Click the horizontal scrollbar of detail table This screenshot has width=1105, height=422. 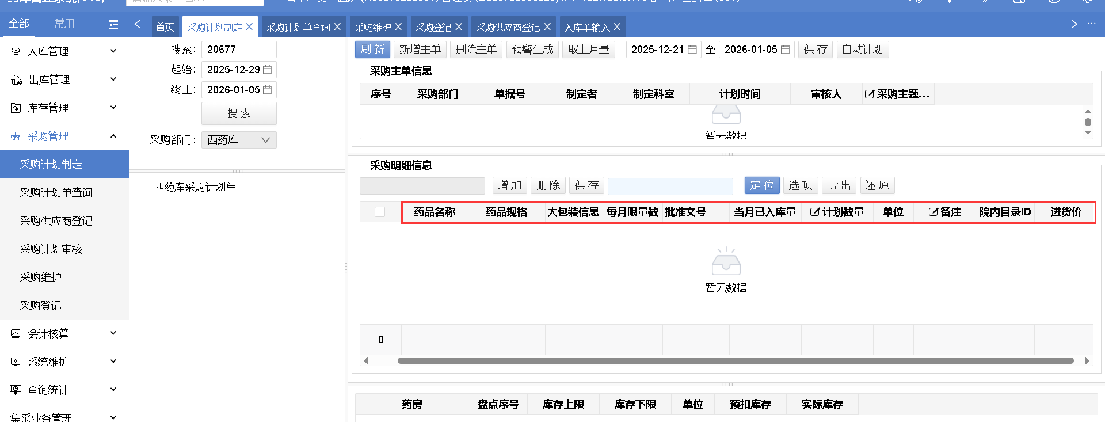point(736,361)
